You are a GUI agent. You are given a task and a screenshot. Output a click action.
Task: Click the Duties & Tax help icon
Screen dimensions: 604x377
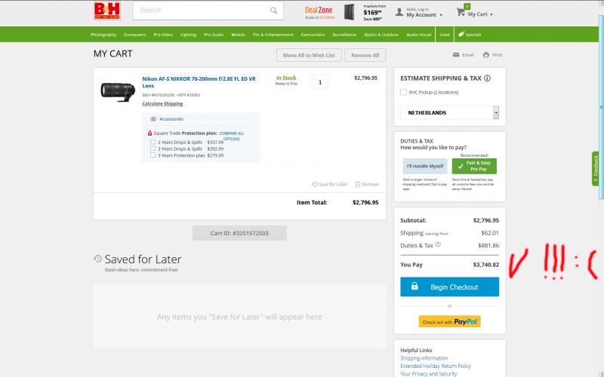438,244
